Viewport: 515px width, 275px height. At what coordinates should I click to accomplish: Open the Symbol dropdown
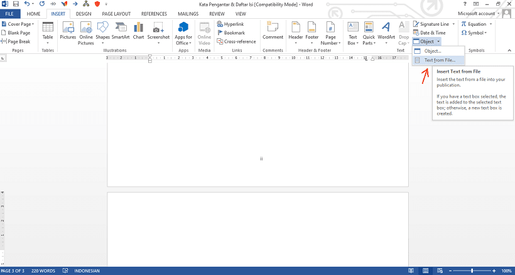pos(474,33)
